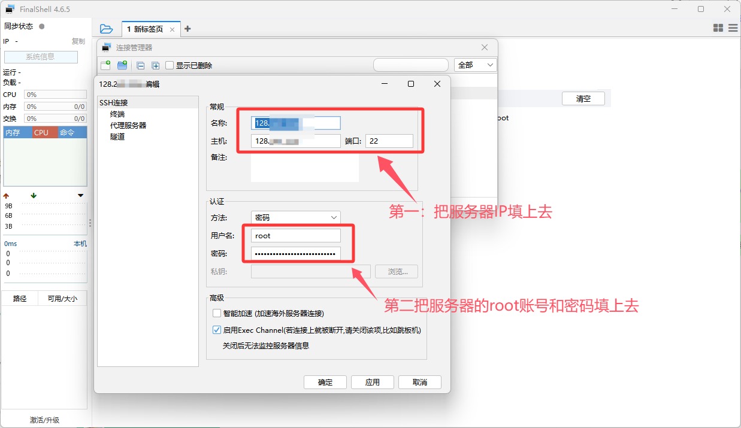Maximize the connection edit dialog
This screenshot has height=428, width=741.
point(411,84)
